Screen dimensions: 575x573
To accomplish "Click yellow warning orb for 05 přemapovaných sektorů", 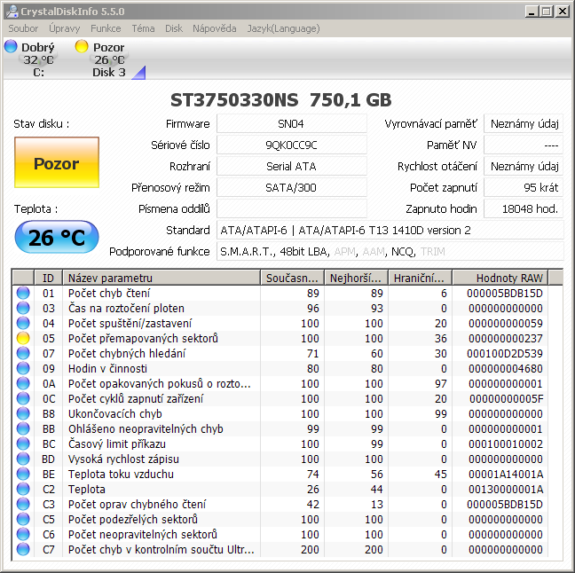I will (x=23, y=338).
